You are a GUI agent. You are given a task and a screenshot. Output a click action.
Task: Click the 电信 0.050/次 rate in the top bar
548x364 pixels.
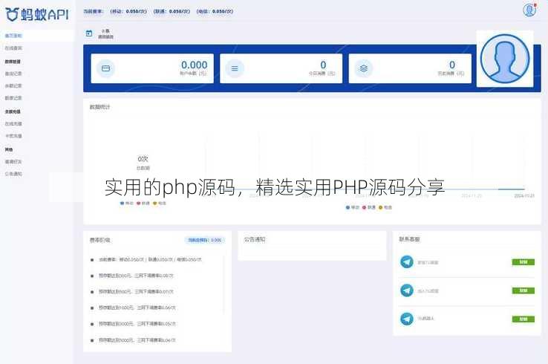(215, 12)
